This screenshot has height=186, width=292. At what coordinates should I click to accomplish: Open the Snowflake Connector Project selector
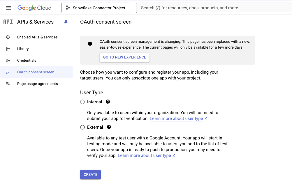click(x=96, y=8)
